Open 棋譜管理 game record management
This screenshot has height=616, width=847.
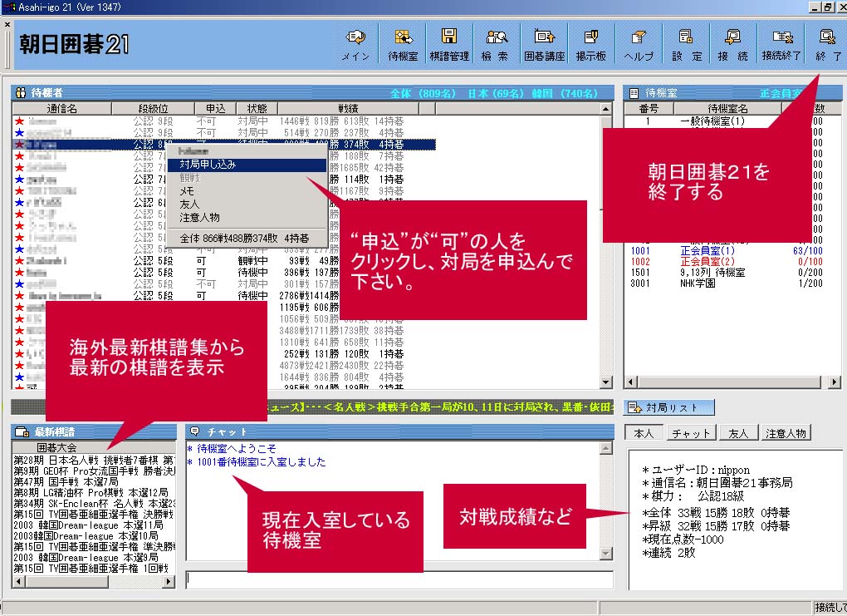click(449, 44)
